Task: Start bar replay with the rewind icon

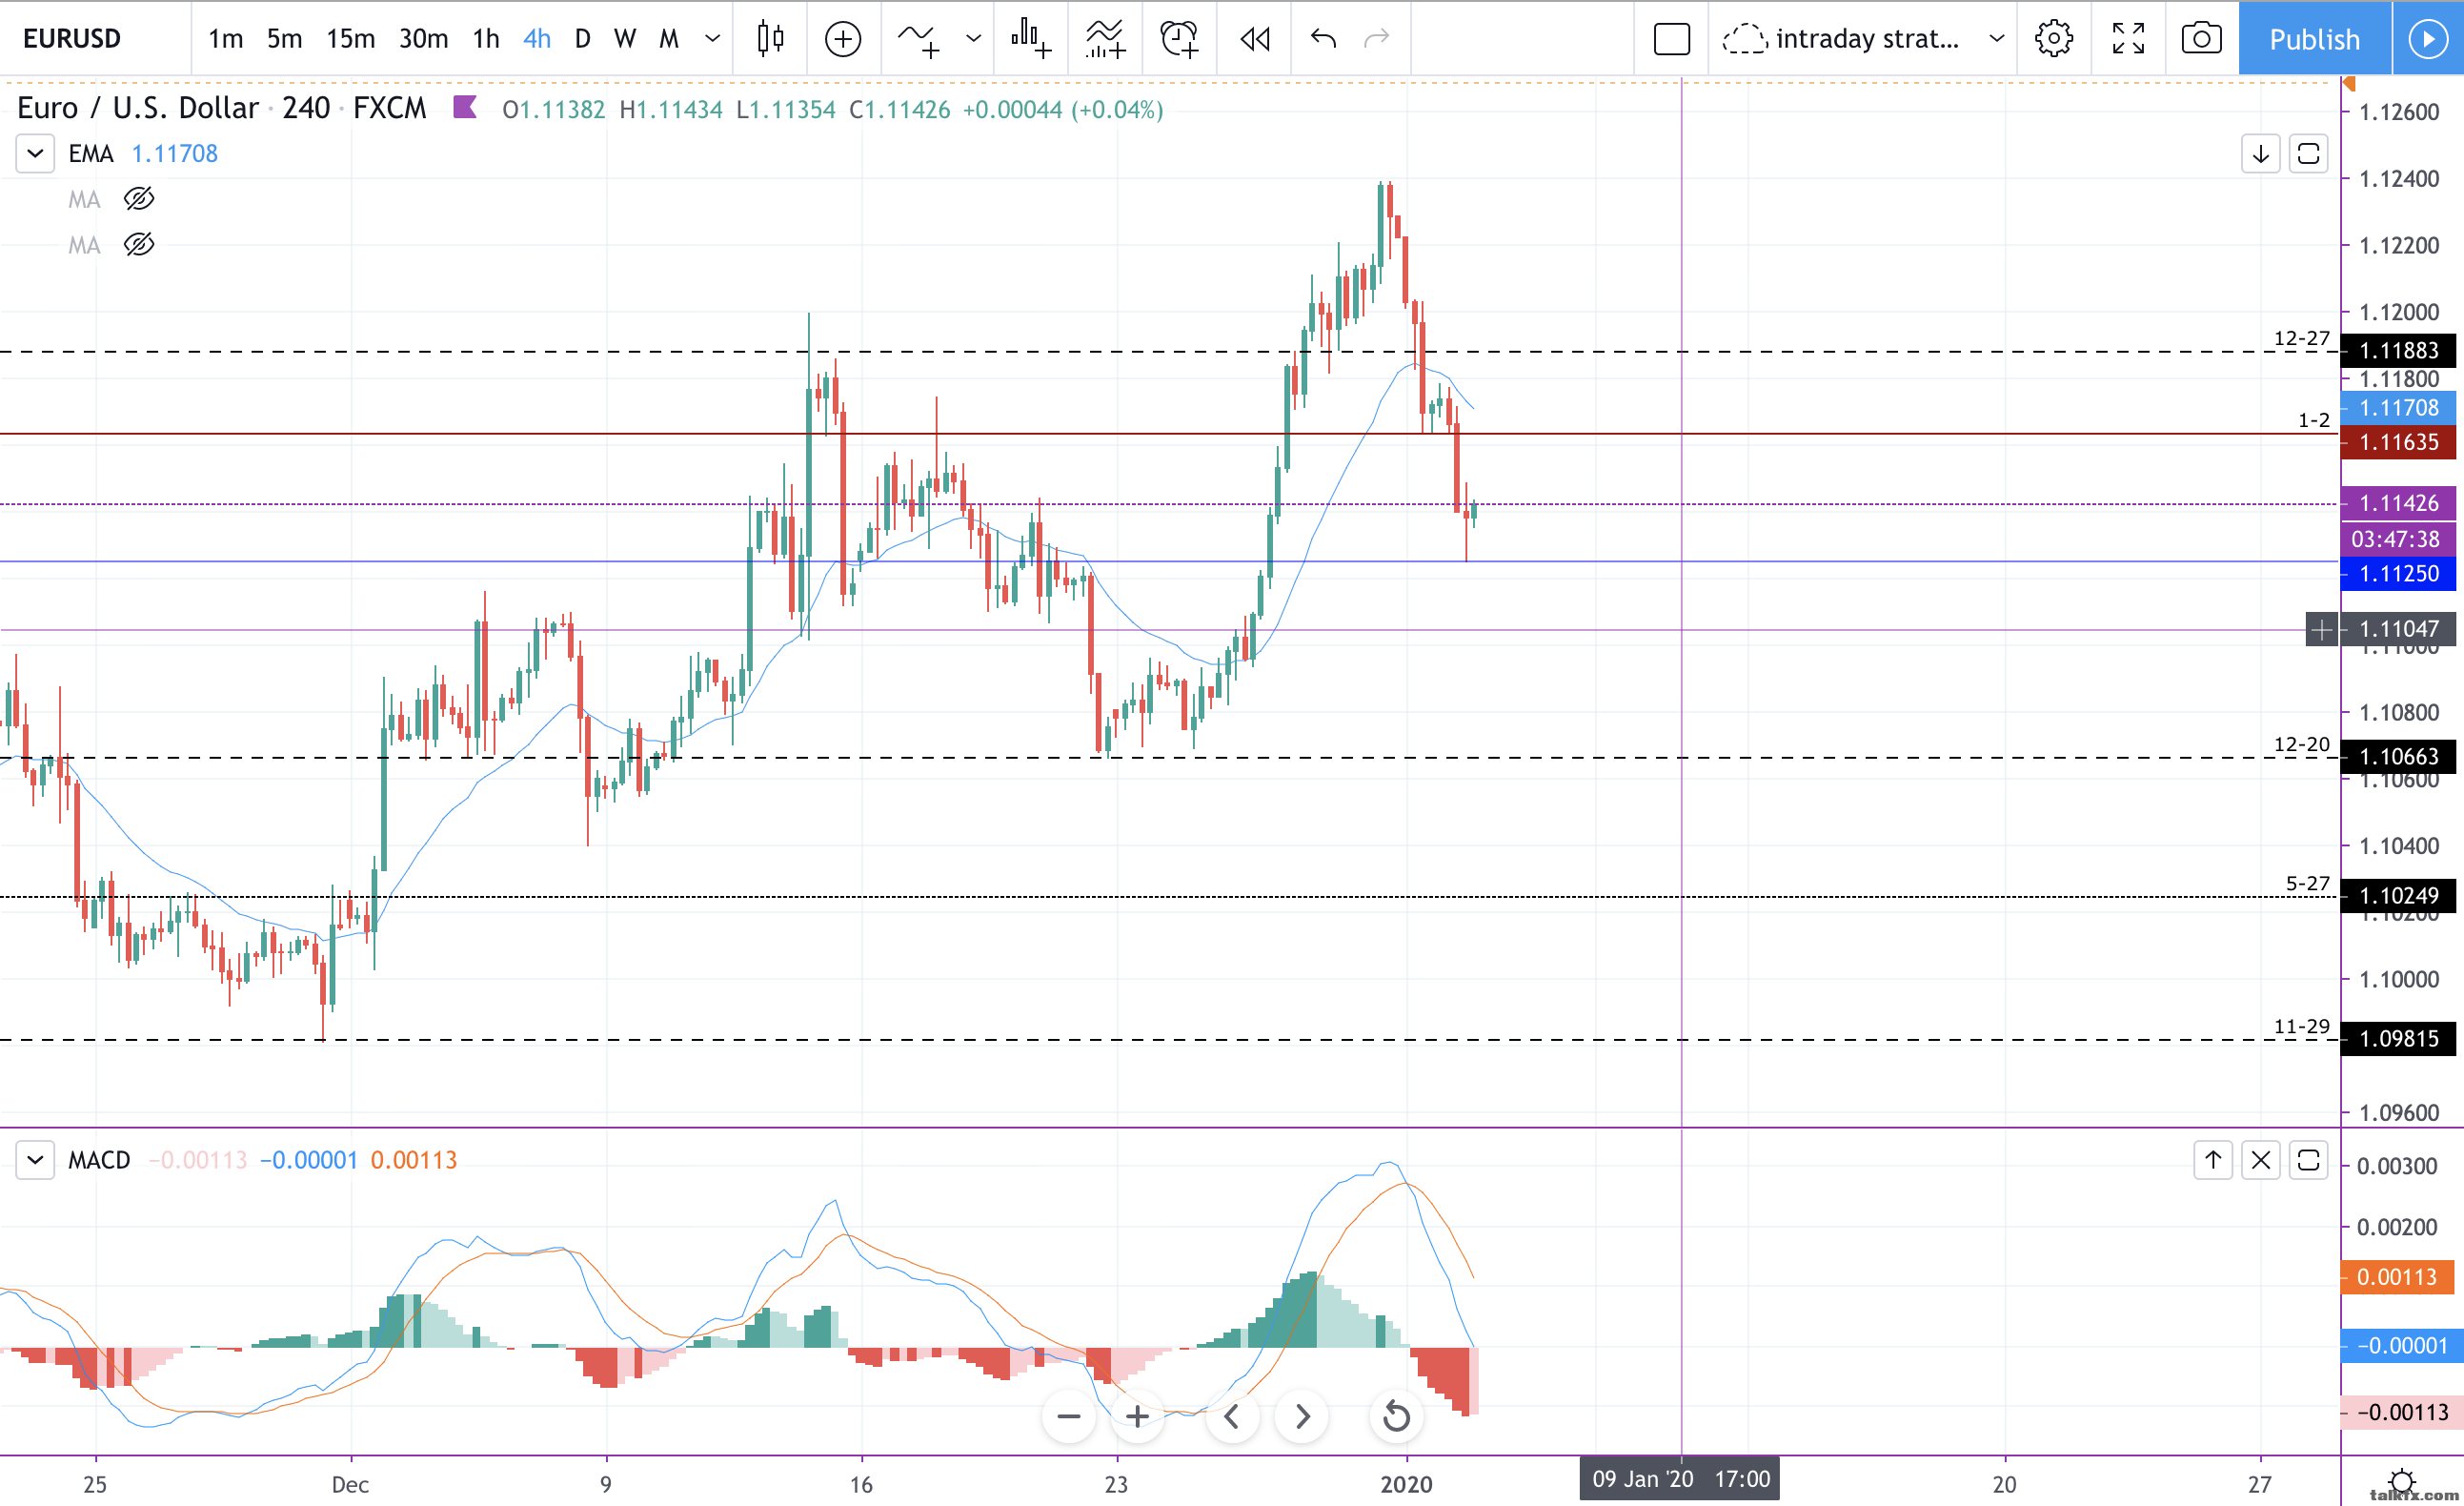Action: pyautogui.click(x=1254, y=38)
